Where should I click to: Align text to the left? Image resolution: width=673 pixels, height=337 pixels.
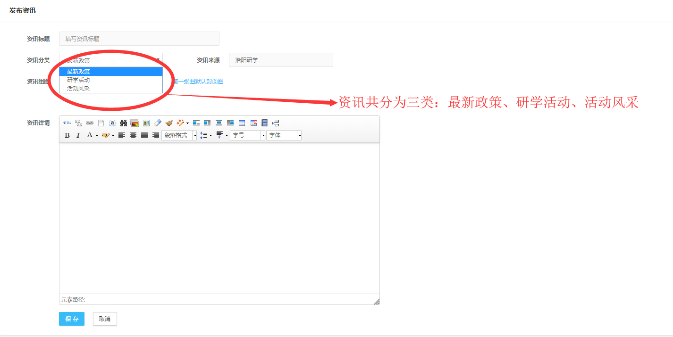(x=122, y=135)
